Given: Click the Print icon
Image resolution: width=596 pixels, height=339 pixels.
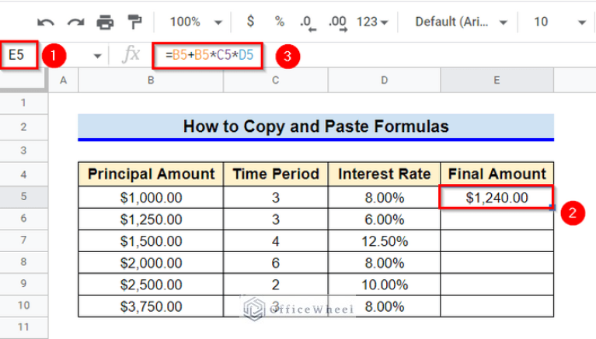Looking at the screenshot, I should point(105,22).
